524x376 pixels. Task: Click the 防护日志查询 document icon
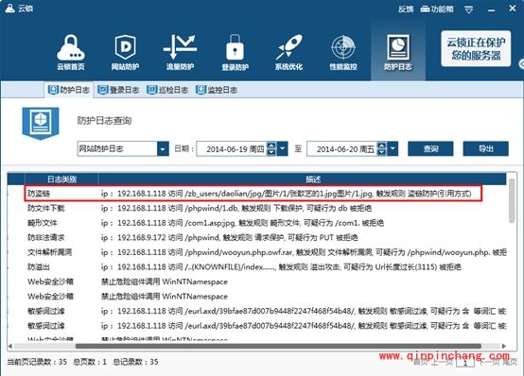(x=41, y=123)
